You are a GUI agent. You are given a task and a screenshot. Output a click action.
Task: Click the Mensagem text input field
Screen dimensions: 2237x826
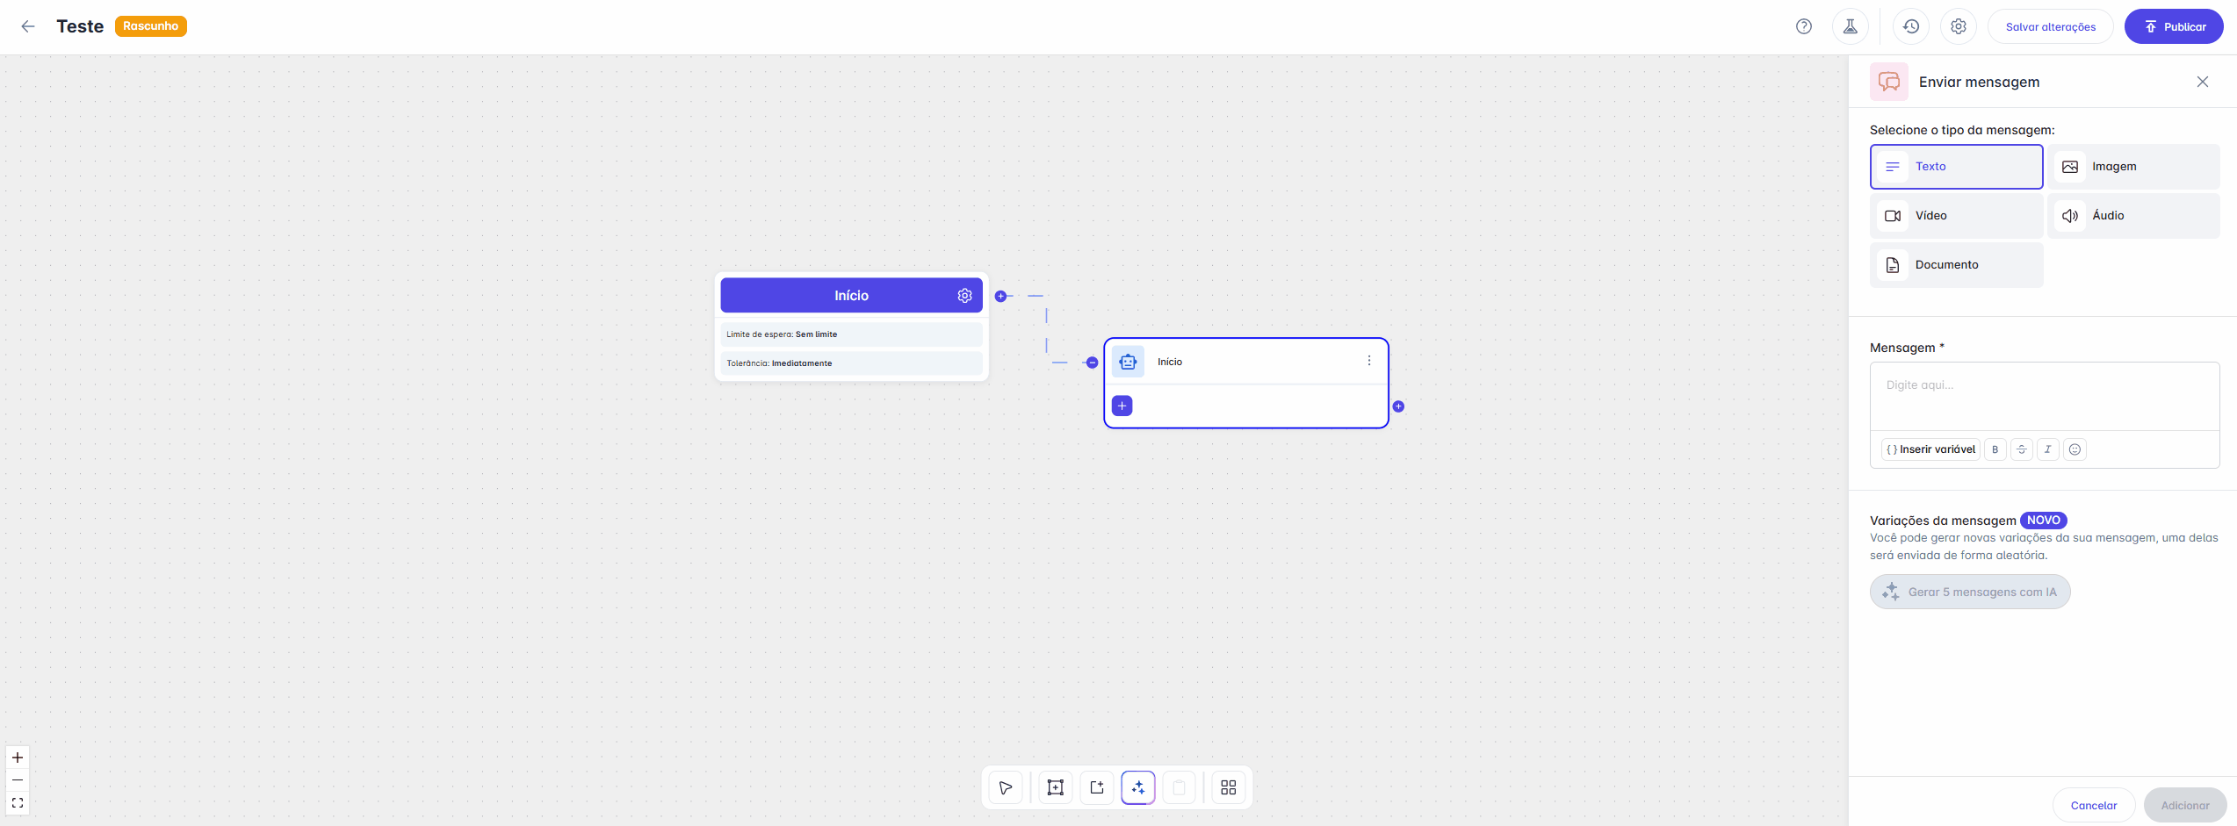tap(2044, 396)
